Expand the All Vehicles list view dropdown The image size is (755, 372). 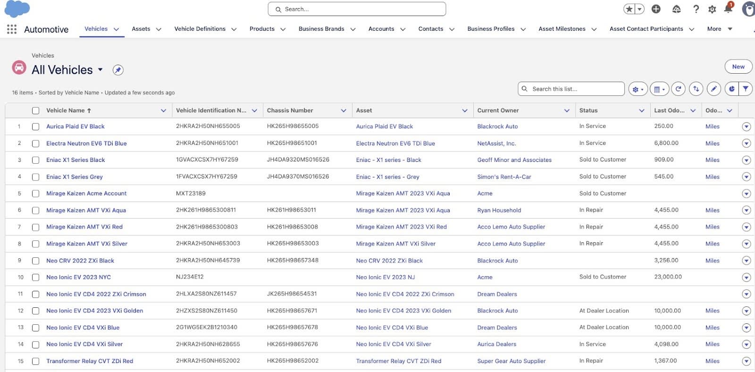click(100, 70)
